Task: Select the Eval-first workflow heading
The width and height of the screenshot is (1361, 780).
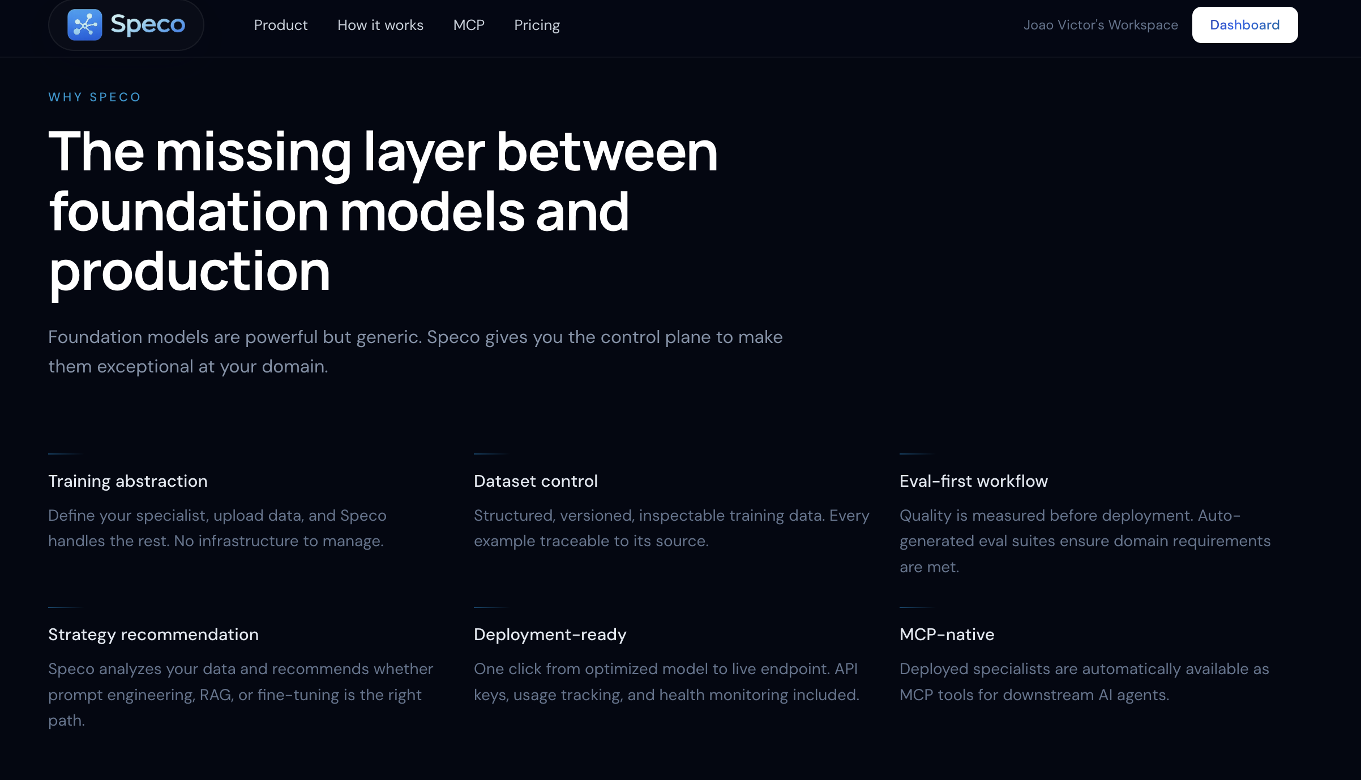Action: (x=973, y=481)
